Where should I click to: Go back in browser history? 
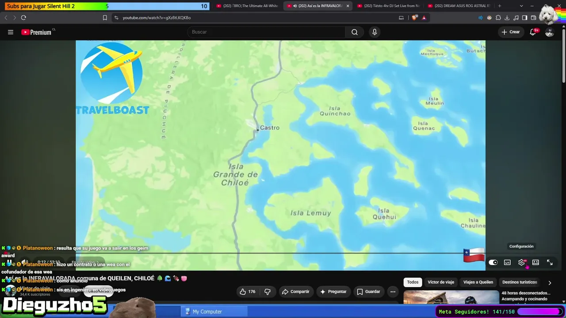(6, 18)
